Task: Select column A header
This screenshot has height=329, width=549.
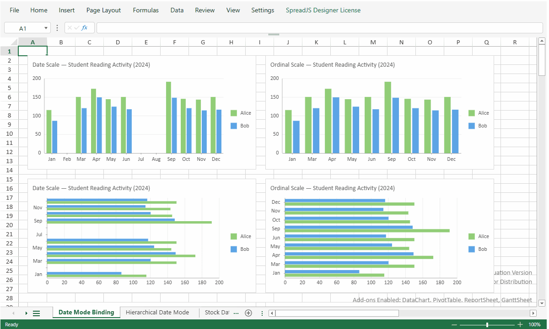Action: coord(32,42)
